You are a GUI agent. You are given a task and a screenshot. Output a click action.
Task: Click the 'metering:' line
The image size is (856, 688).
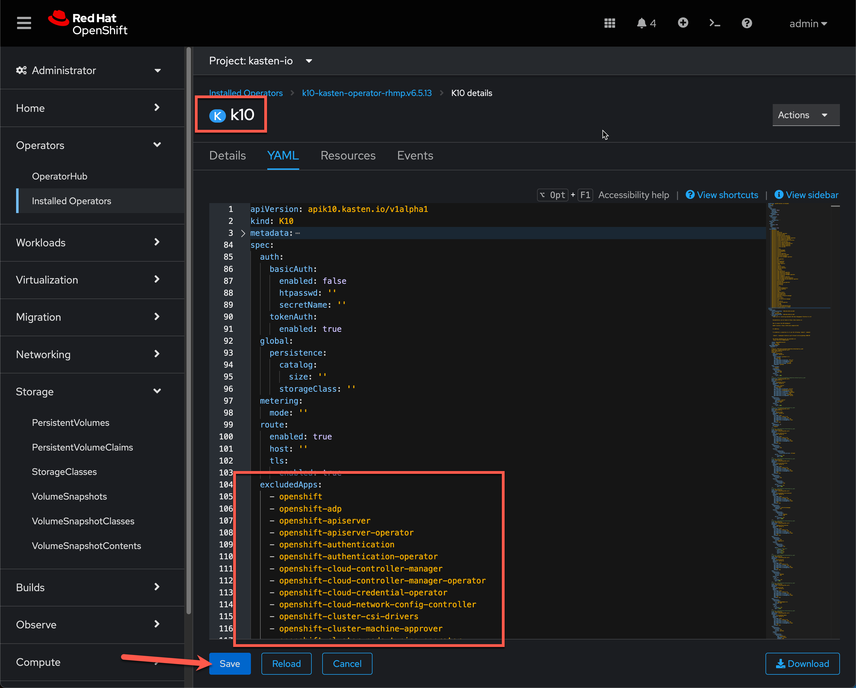pos(281,401)
